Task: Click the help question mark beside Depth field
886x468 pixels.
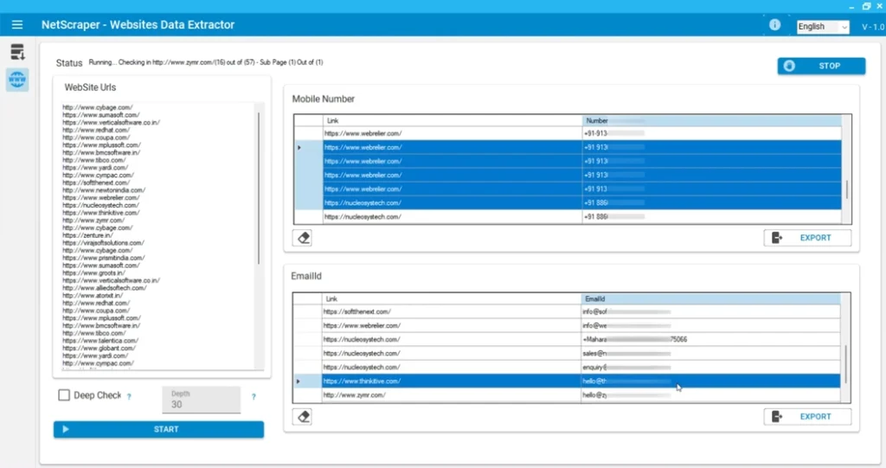Action: pyautogui.click(x=254, y=397)
